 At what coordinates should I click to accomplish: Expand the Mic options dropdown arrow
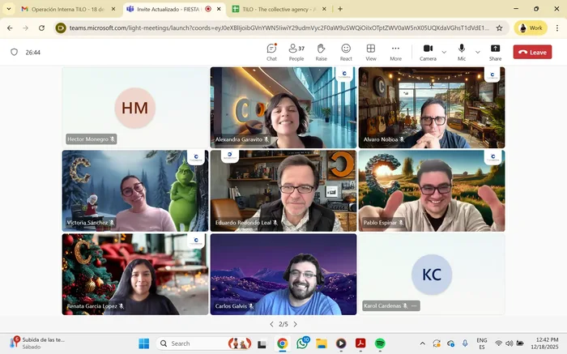pyautogui.click(x=478, y=52)
